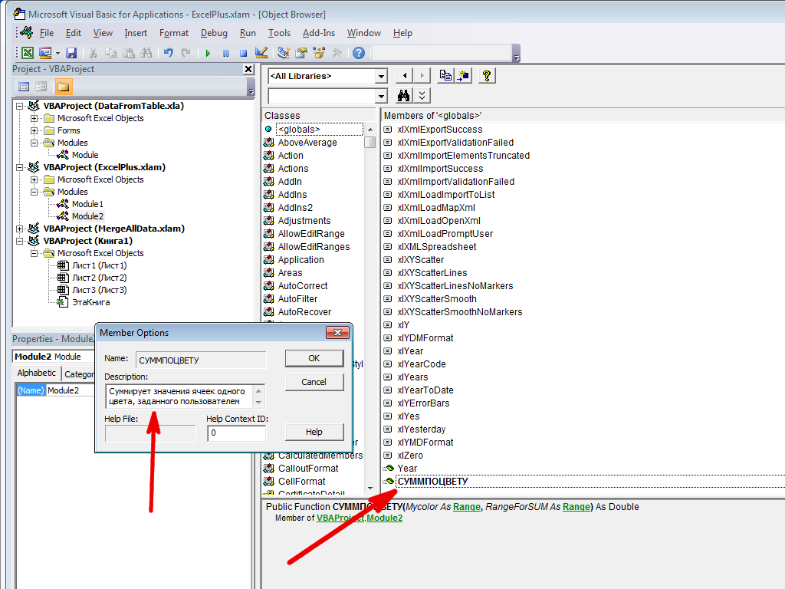Viewport: 785px width, 589px height.
Task: Show search results chevron button
Action: coord(422,95)
